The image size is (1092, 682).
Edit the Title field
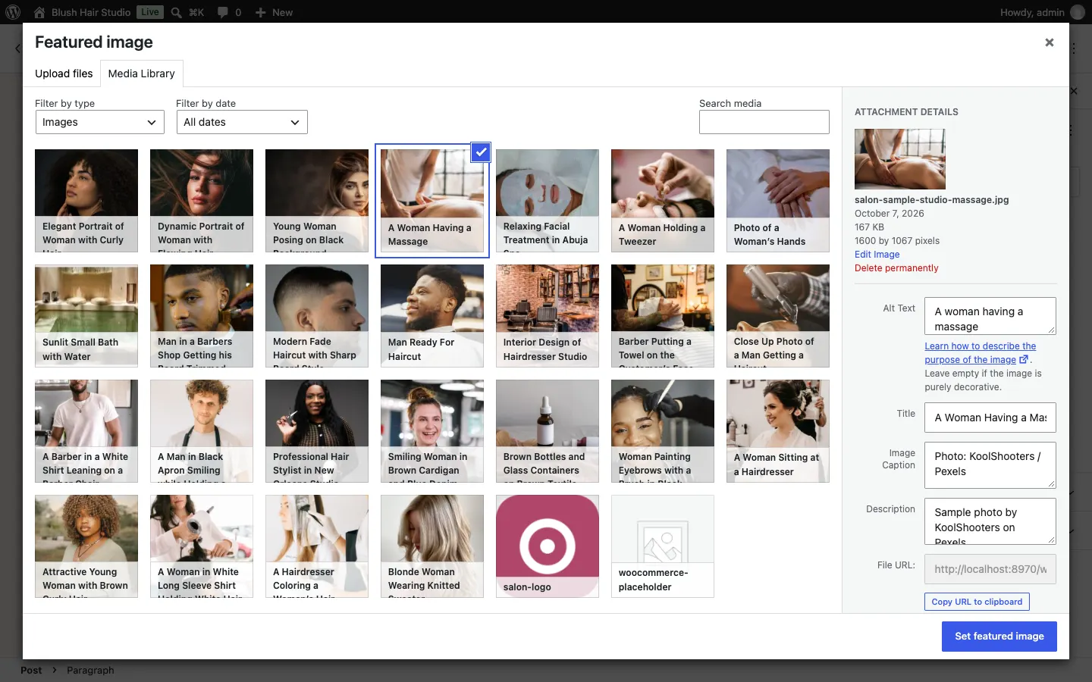990,418
